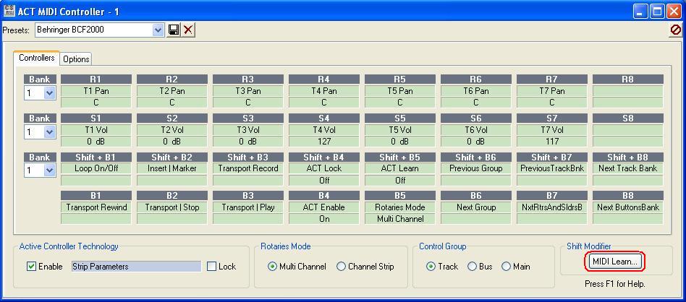Screen dimensions: 686x302
Task: Click the Loop On/Off assignment cell
Action: tap(96, 168)
